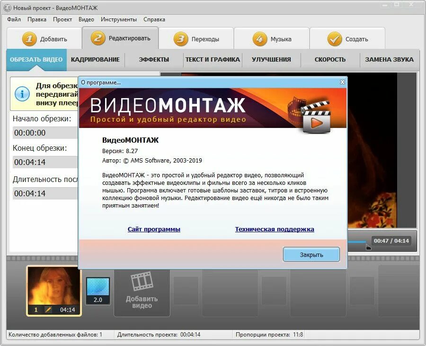Open the Кадрирование sub-tab
The height and width of the screenshot is (346, 426).
click(95, 59)
